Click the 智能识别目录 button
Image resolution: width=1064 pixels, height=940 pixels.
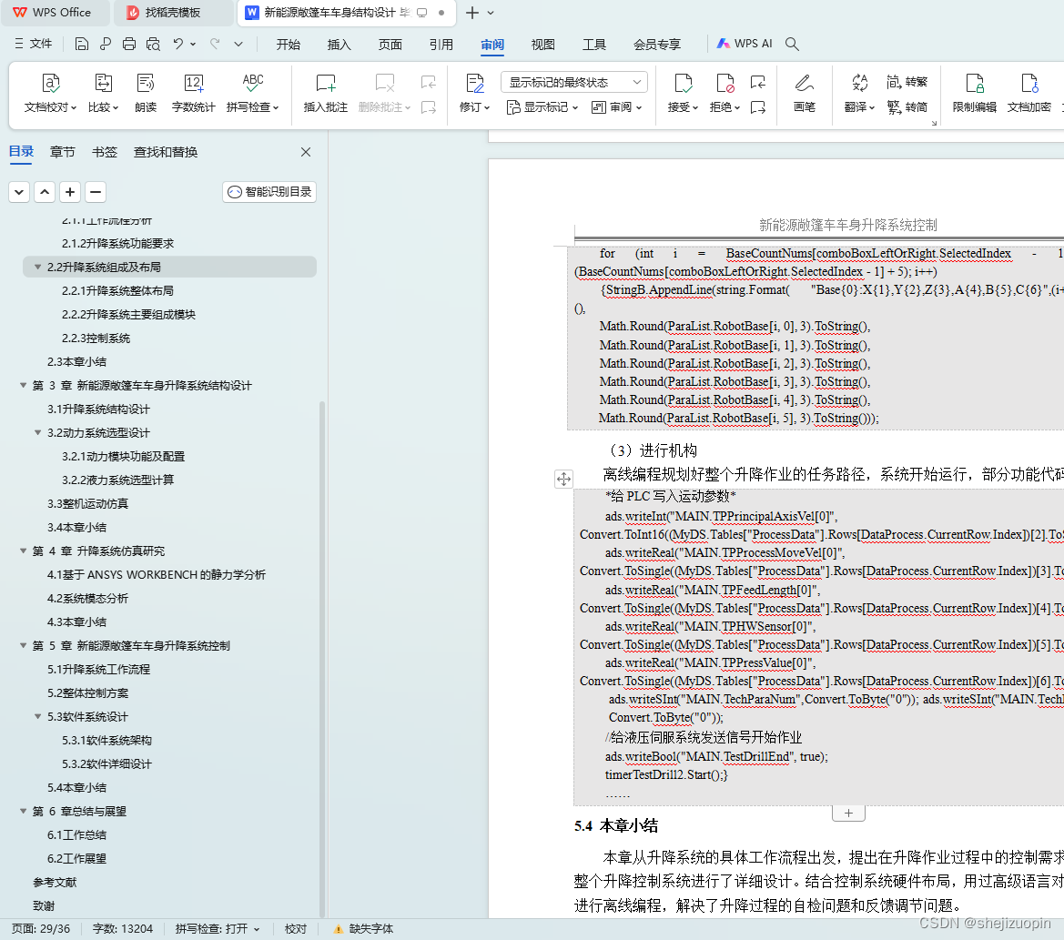(269, 192)
